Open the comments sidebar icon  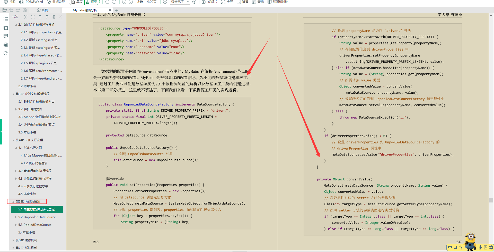point(6,36)
